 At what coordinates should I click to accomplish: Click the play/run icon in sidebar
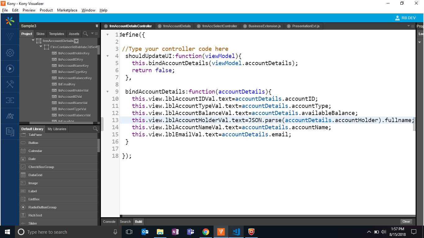point(10,68)
